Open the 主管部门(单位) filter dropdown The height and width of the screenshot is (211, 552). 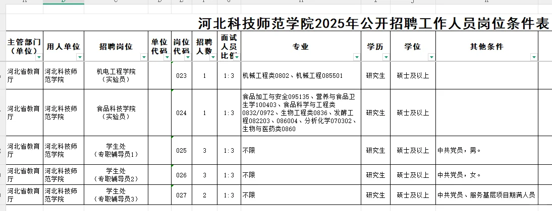(39, 57)
